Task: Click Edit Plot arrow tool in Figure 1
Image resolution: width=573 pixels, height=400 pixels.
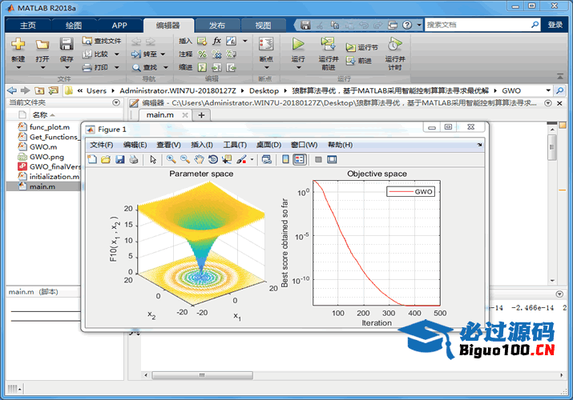Action: pos(153,159)
